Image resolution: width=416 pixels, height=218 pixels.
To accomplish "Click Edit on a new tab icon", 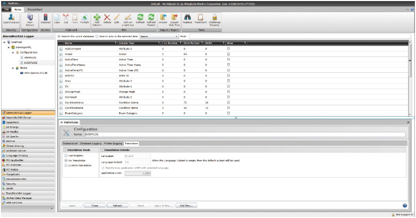I will tap(128, 18).
